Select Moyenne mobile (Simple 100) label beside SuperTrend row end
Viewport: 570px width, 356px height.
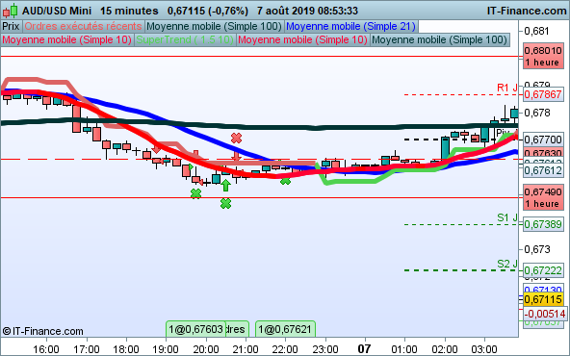pos(439,40)
